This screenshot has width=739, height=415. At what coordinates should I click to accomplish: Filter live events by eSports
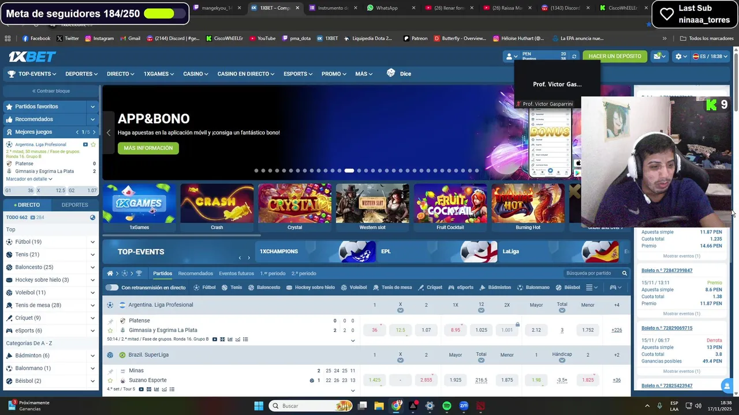coord(461,288)
